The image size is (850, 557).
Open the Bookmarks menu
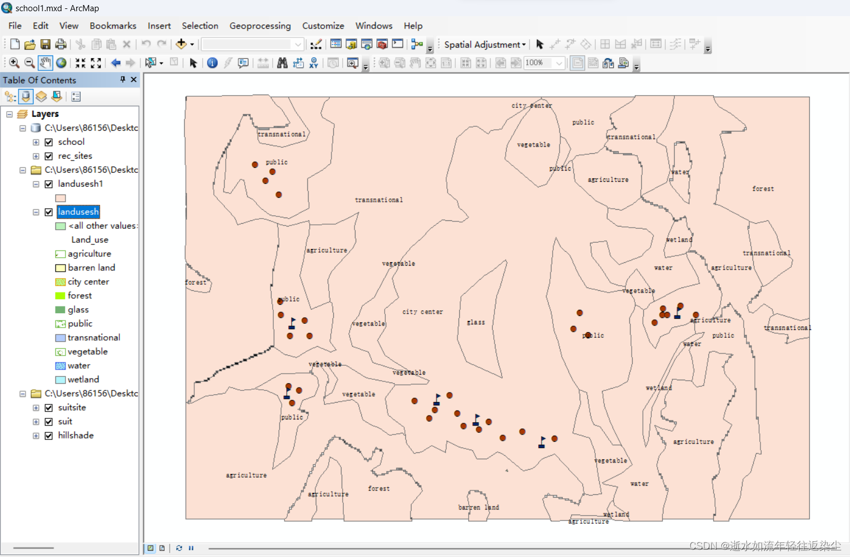(x=113, y=26)
